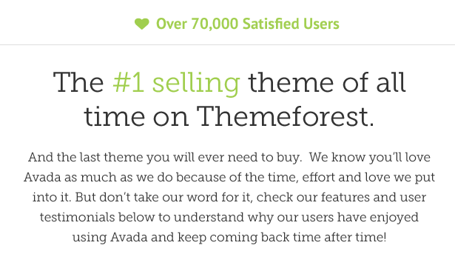Click "testimonials below" in the paragraph
This screenshot has width=455, height=271.
97,217
